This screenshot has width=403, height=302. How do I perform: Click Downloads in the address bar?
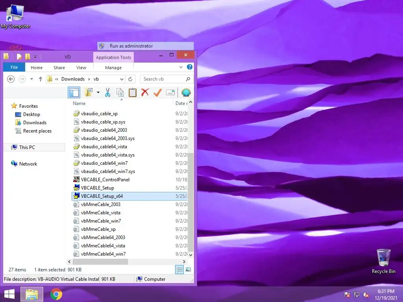(73, 79)
